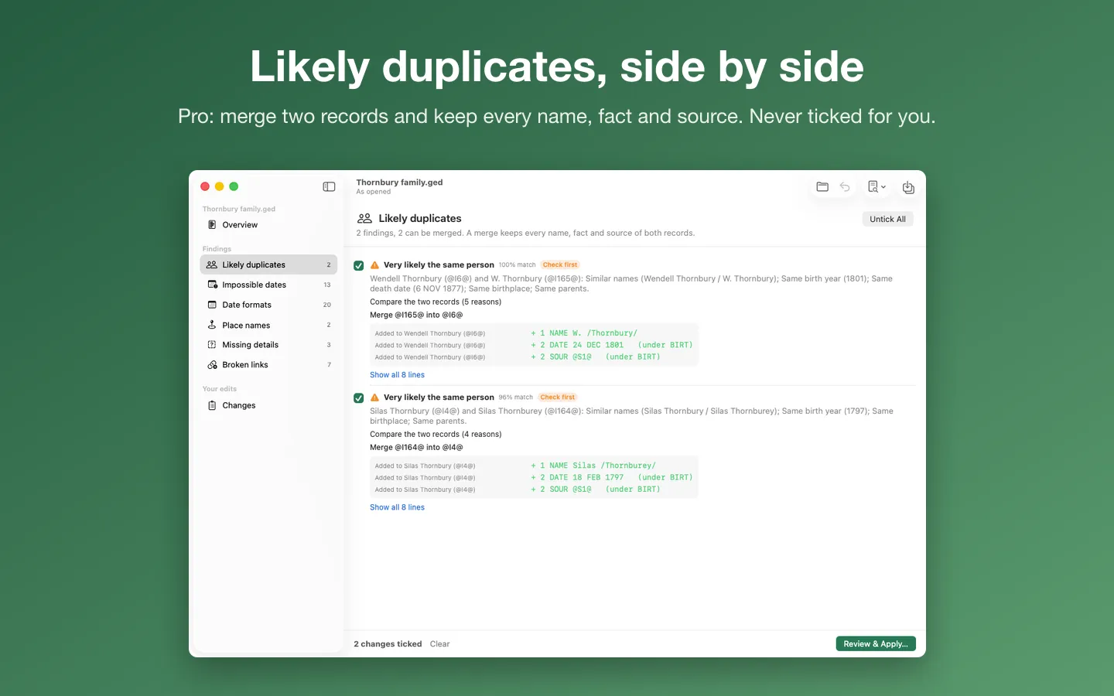Open a file with the folder icon

[822, 187]
